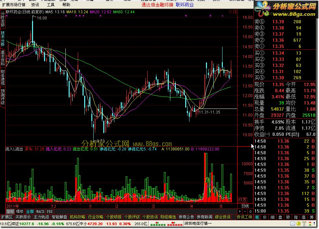Image resolution: width=319 pixels, height=229 pixels.
Task: Open the 财经精选 bottom tab
Action: (168, 217)
